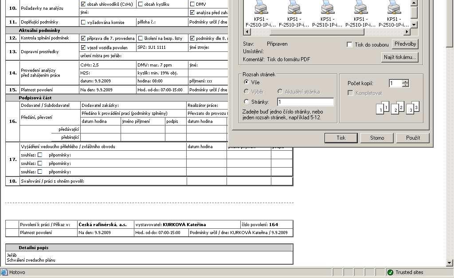Select the 'Vše' page range radio button
Image resolution: width=454 pixels, height=278 pixels.
[247, 82]
